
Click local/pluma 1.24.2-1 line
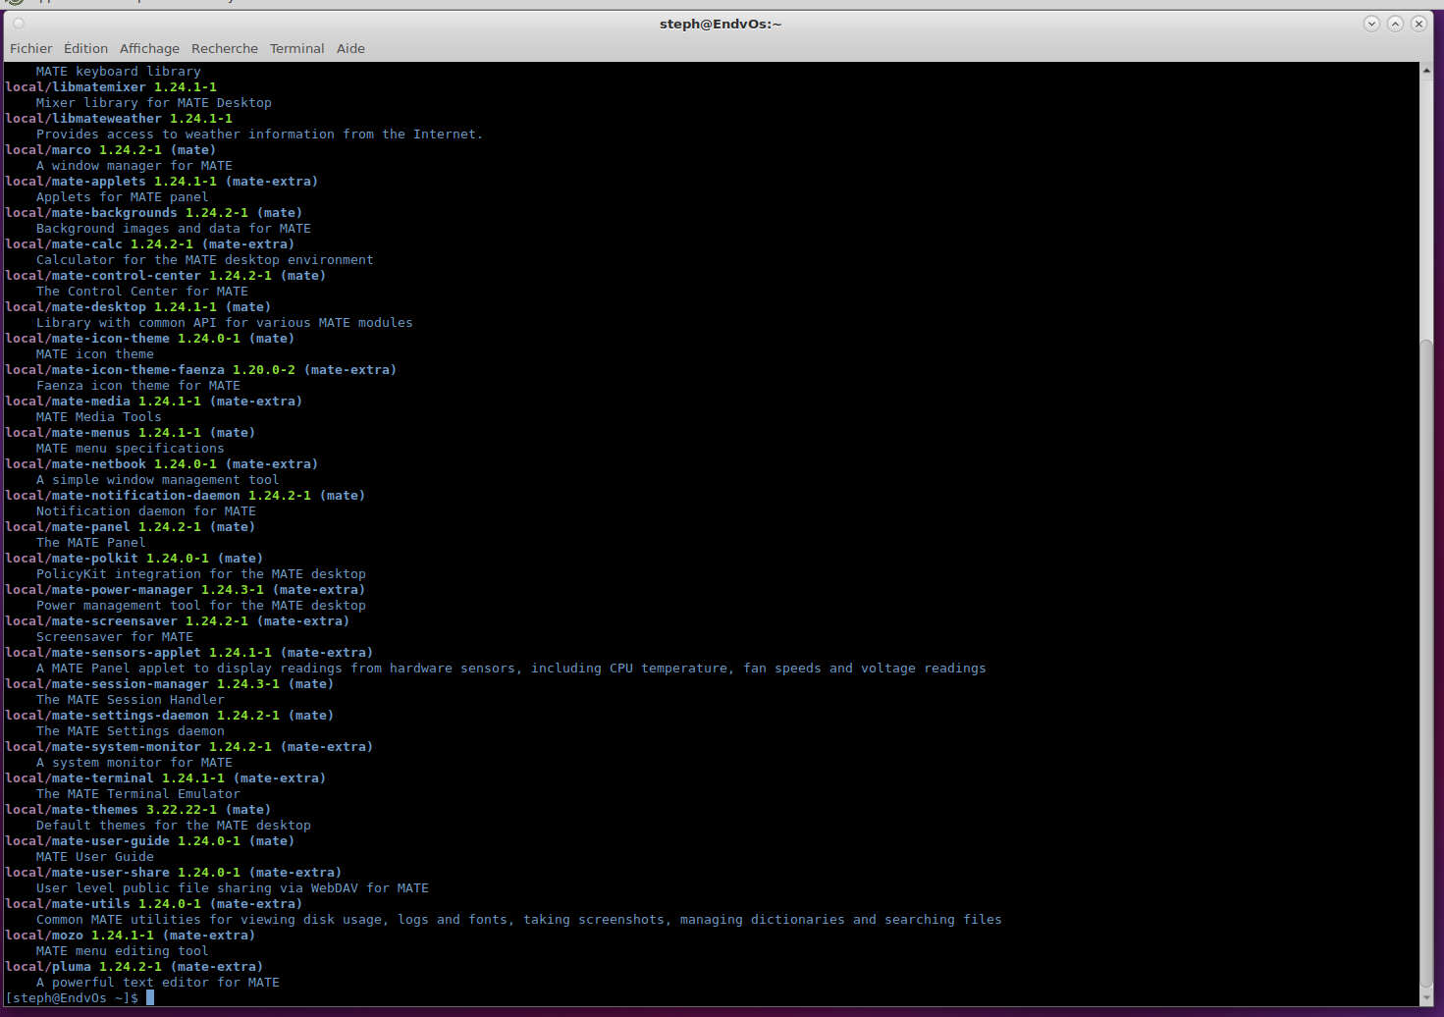[134, 966]
